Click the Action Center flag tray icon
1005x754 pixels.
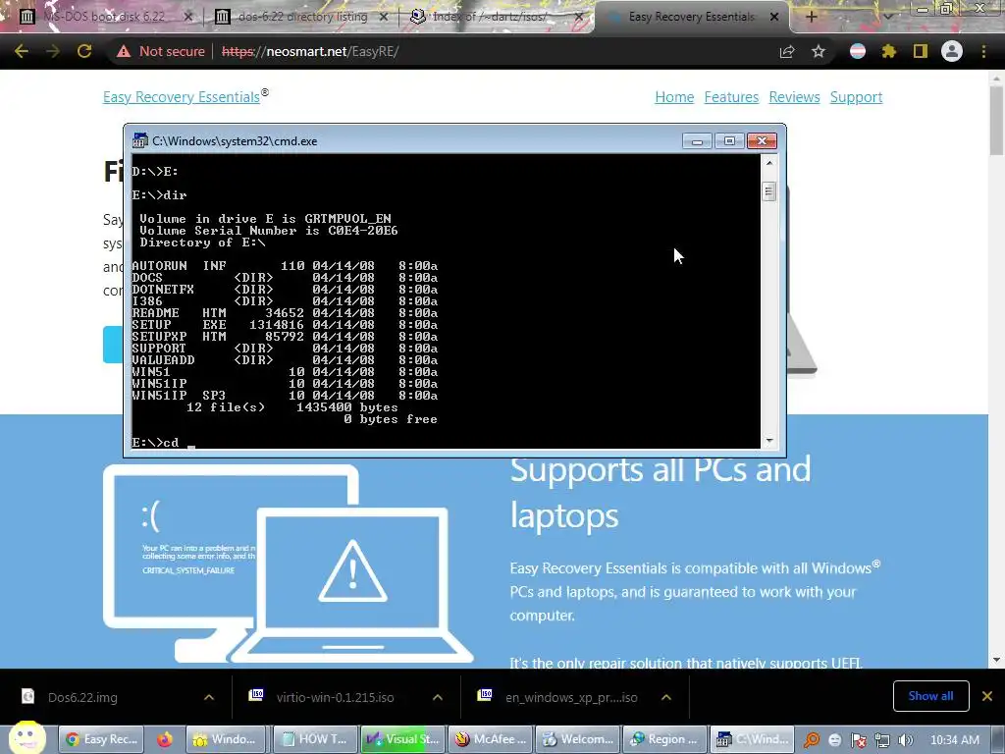coord(858,740)
